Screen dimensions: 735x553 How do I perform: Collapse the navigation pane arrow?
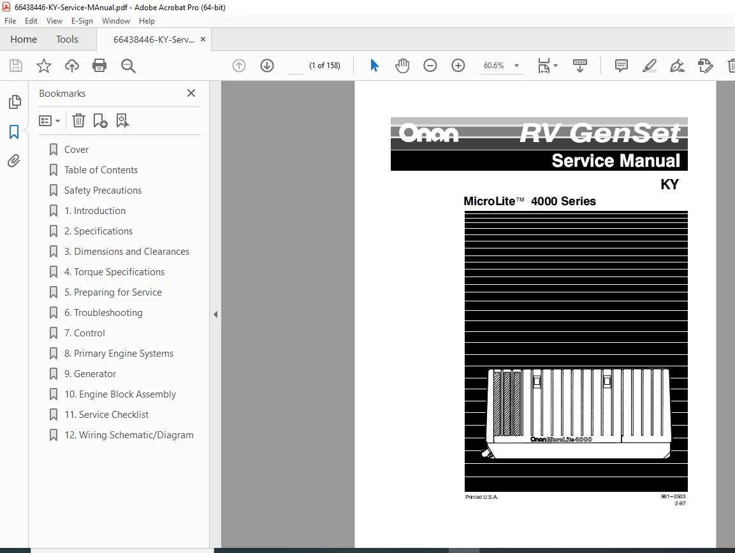215,315
